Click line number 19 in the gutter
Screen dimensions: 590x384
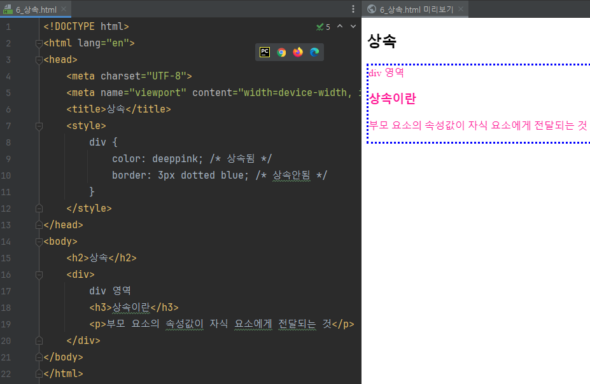point(6,324)
